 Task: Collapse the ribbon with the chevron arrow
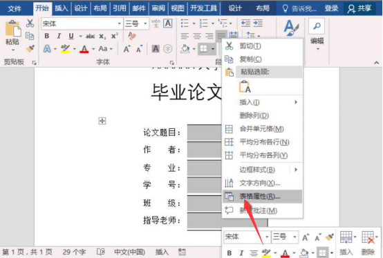376,63
